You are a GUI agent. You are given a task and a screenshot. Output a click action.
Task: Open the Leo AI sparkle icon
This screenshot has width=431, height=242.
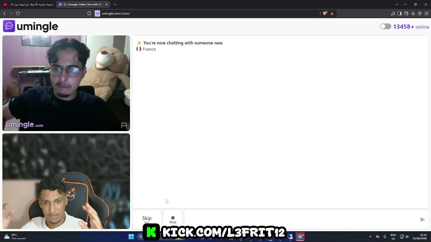(413, 13)
